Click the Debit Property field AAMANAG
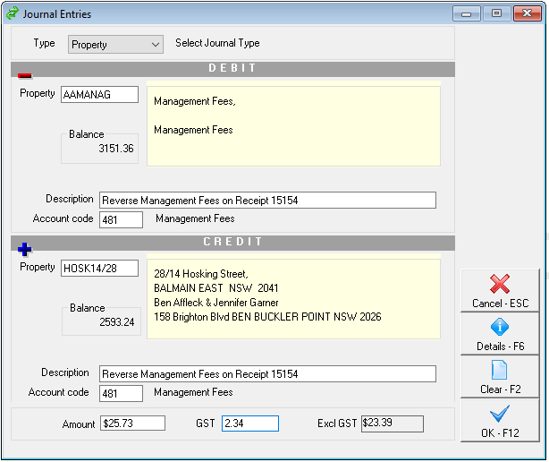 click(x=100, y=95)
